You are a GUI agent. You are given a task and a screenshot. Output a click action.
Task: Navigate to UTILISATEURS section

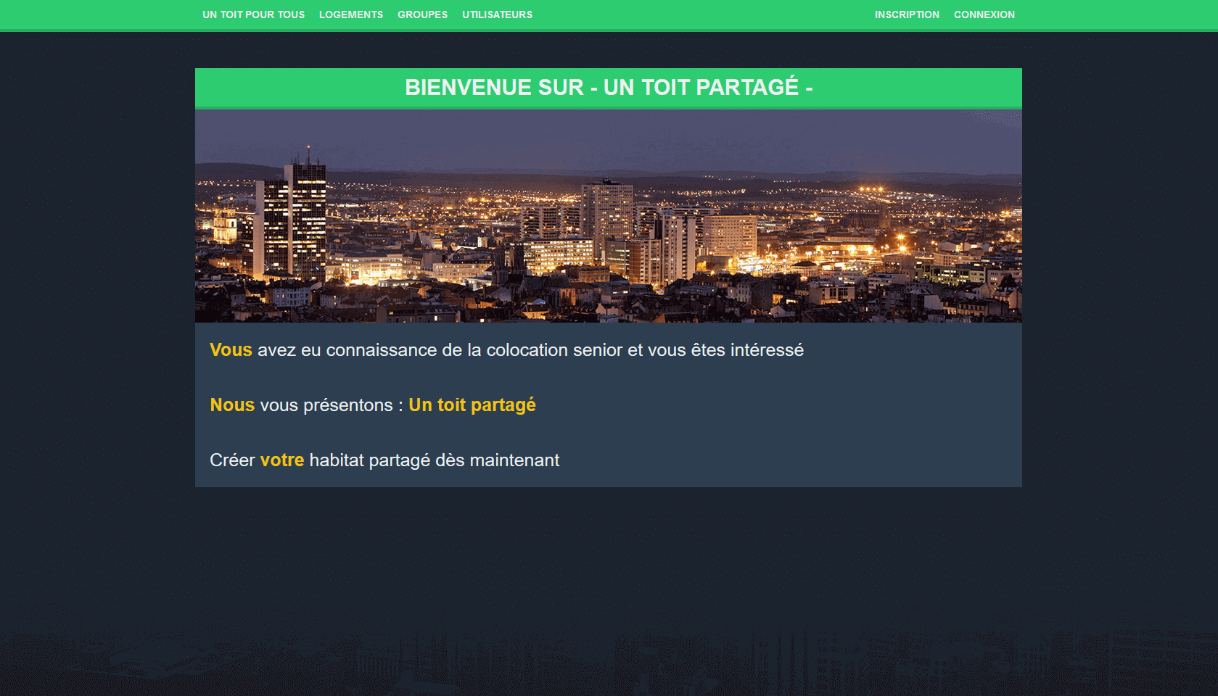pyautogui.click(x=497, y=14)
